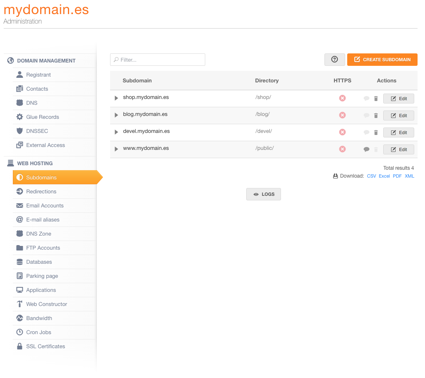Toggle HTTPS status for shop.mydomain.es
The height and width of the screenshot is (378, 425).
pos(342,98)
